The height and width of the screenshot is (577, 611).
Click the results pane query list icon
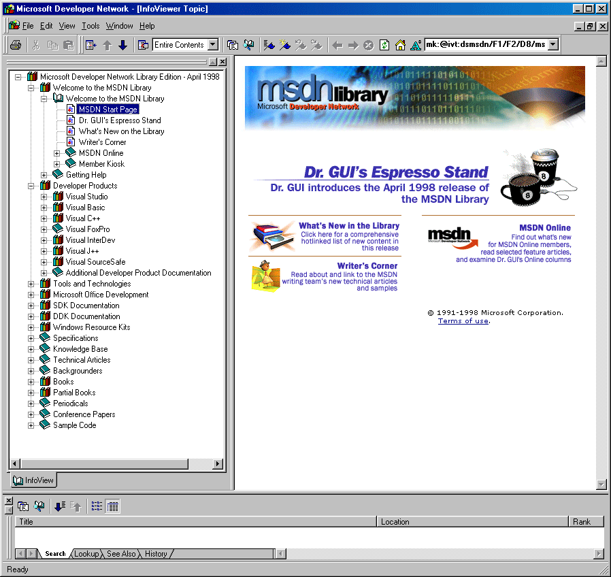[x=23, y=506]
